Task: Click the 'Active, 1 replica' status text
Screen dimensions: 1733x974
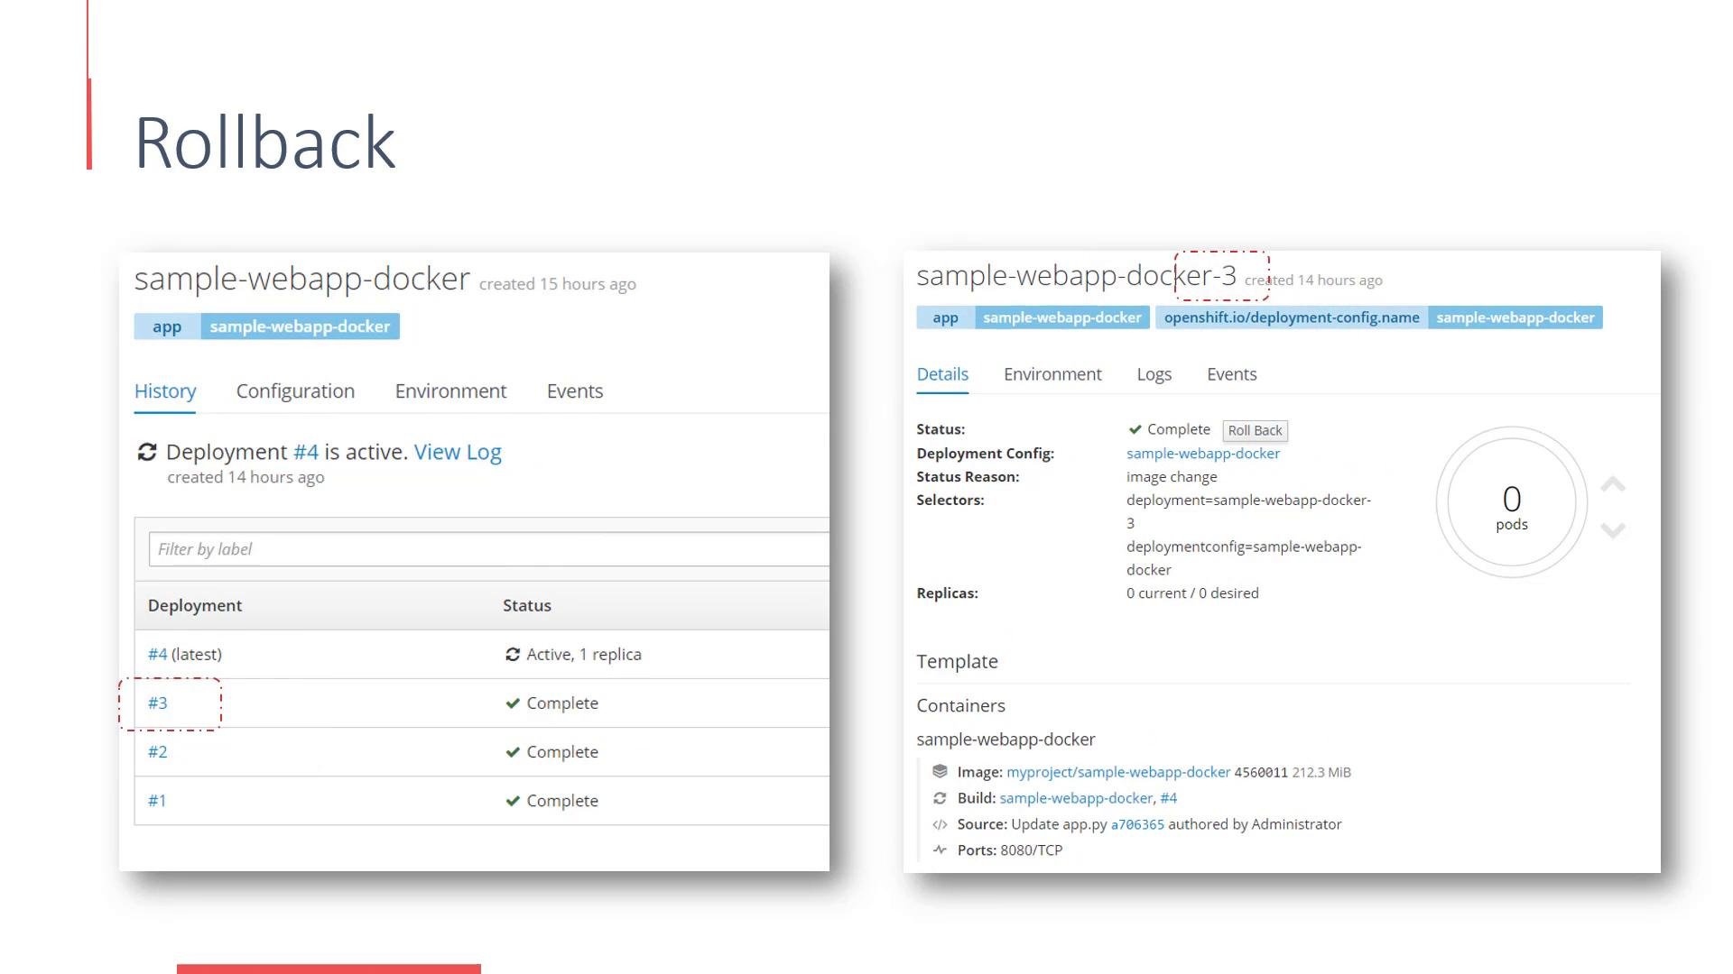Action: pyautogui.click(x=584, y=655)
